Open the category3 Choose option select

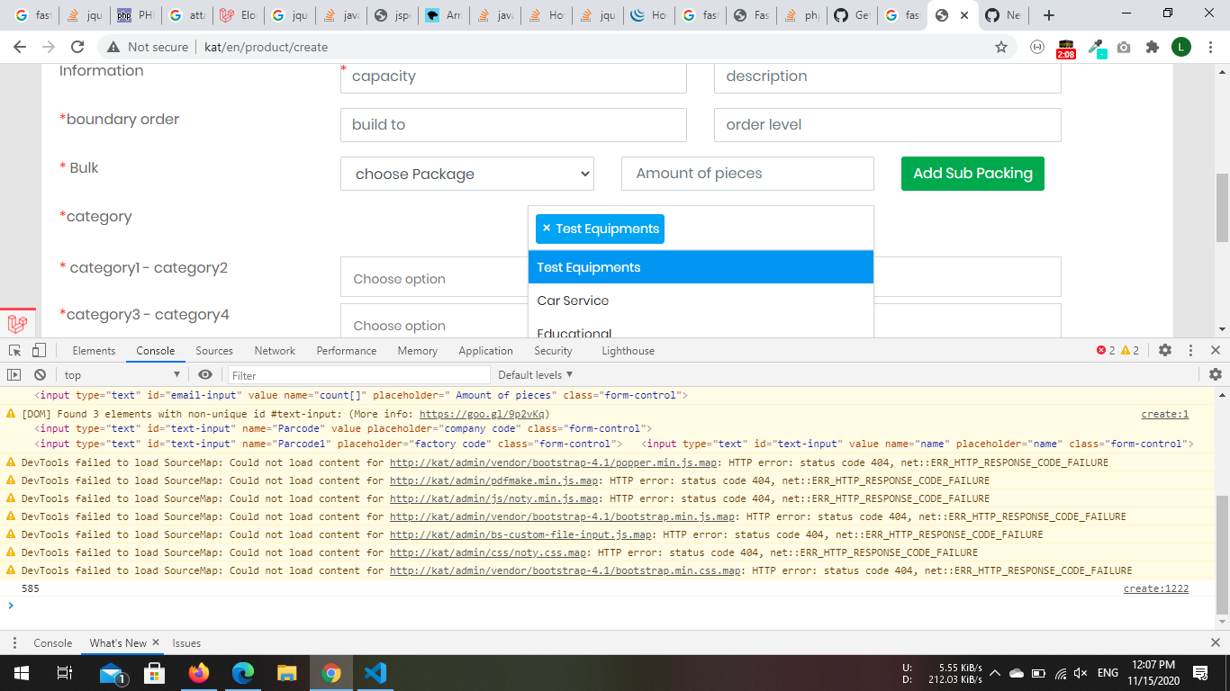tap(434, 321)
